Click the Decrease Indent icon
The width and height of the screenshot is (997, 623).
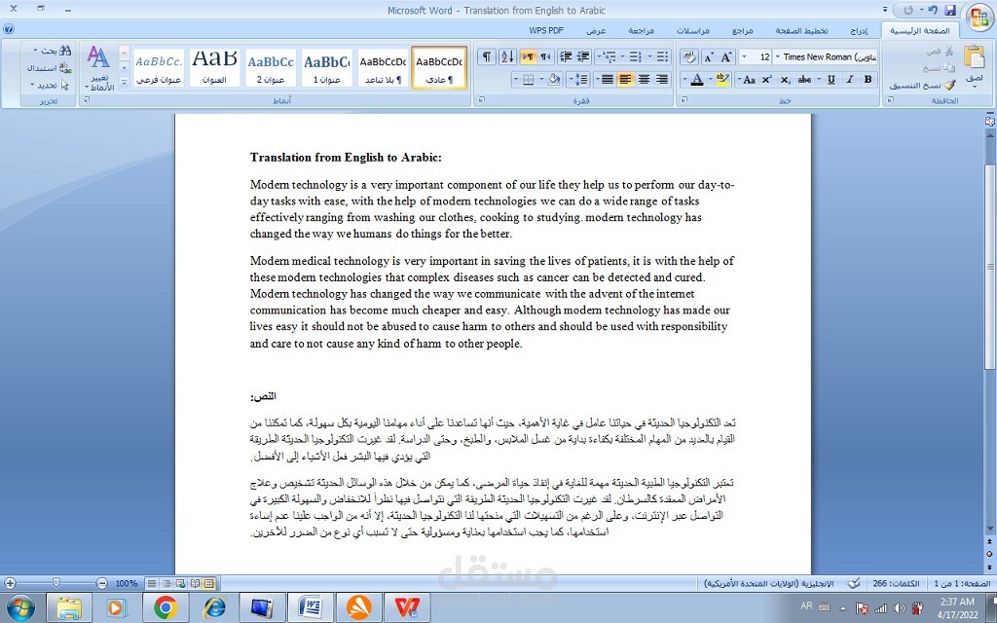click(583, 57)
